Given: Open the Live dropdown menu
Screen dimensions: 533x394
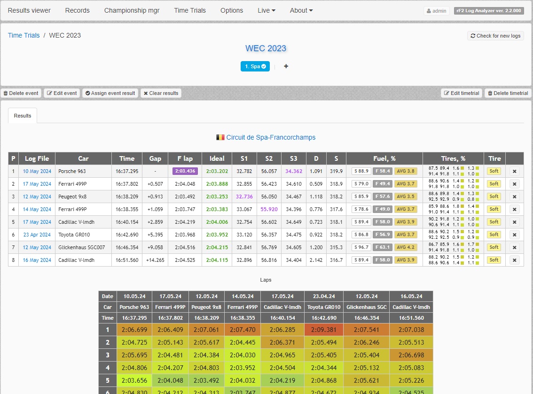Looking at the screenshot, I should pos(266,10).
